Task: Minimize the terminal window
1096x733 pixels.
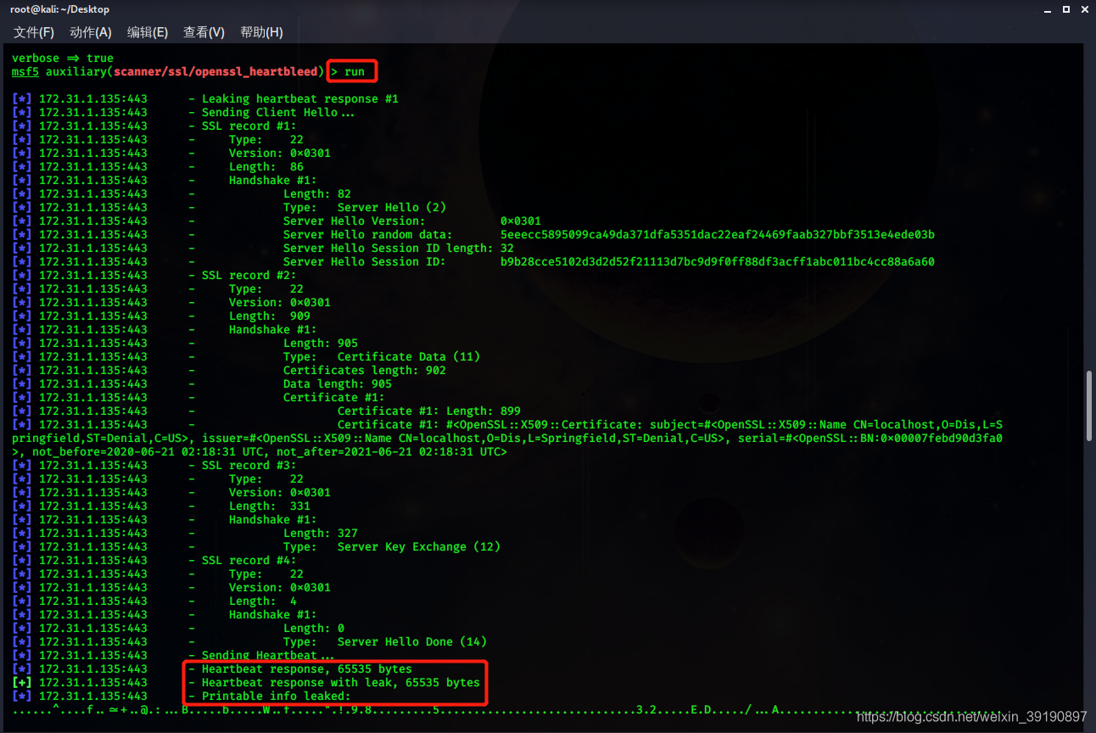Action: pos(1048,9)
